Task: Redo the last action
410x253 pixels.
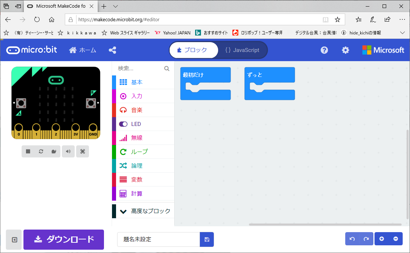Action: tap(366, 239)
